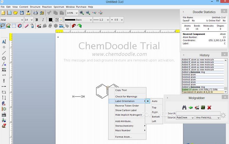Select Top label orientation
Viewport: 229px width, 144px height.
point(154,107)
